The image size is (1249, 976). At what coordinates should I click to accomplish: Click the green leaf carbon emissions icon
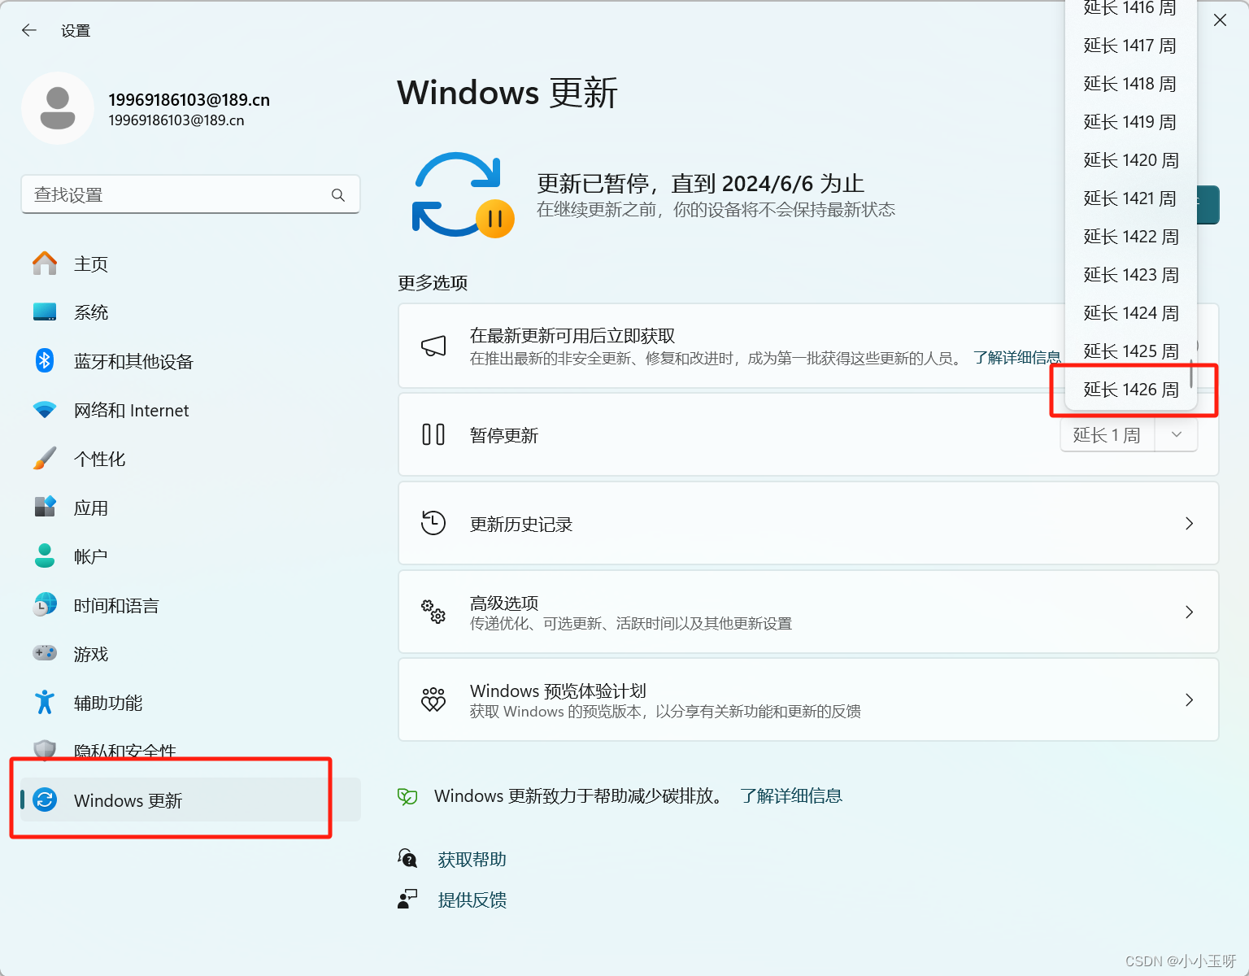click(407, 796)
